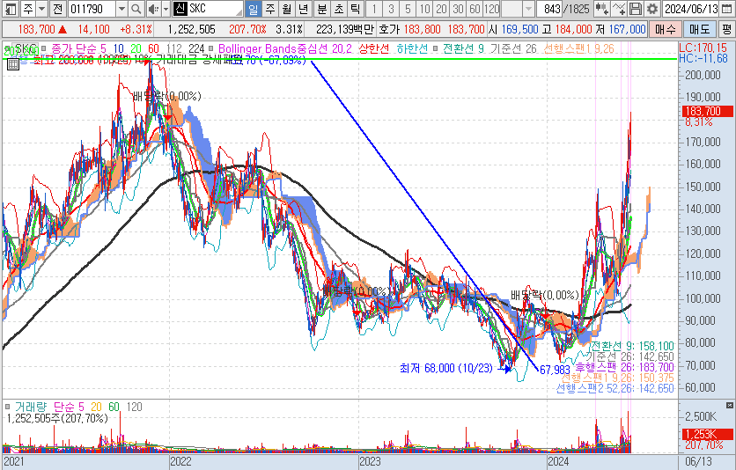Viewport: 736px width, 470px height.
Task: Click the 평 button at right edge
Action: point(726,30)
